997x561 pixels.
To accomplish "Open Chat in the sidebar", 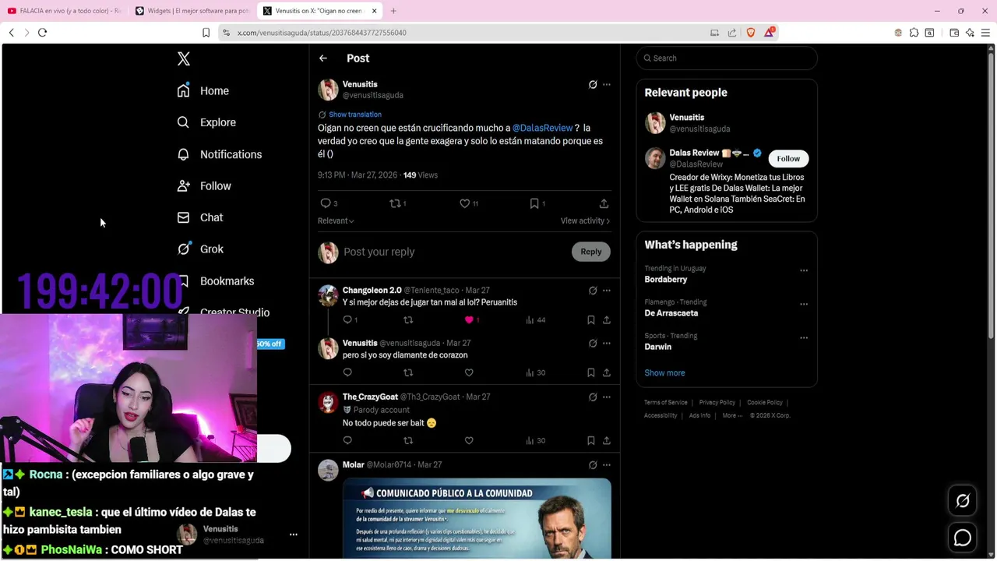I will click(x=200, y=217).
